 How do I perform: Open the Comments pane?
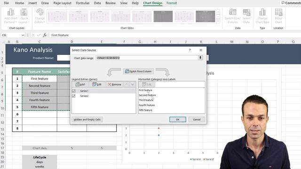tap(291, 3)
